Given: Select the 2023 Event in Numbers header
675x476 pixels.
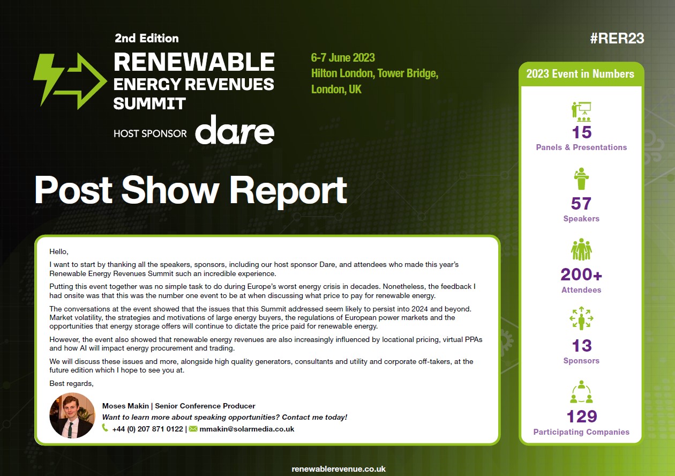Looking at the screenshot, I should (581, 73).
